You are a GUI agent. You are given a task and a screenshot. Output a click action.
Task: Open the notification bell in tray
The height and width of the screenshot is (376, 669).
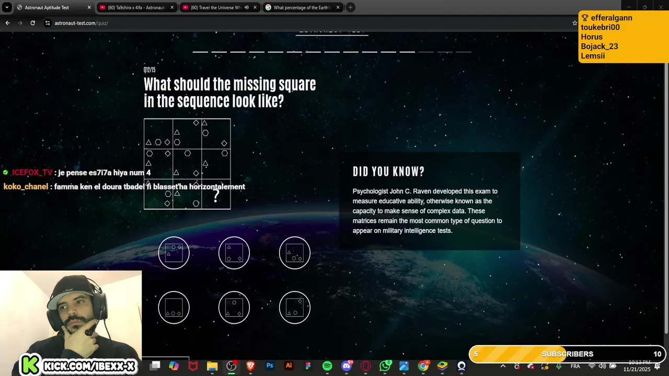(x=658, y=366)
